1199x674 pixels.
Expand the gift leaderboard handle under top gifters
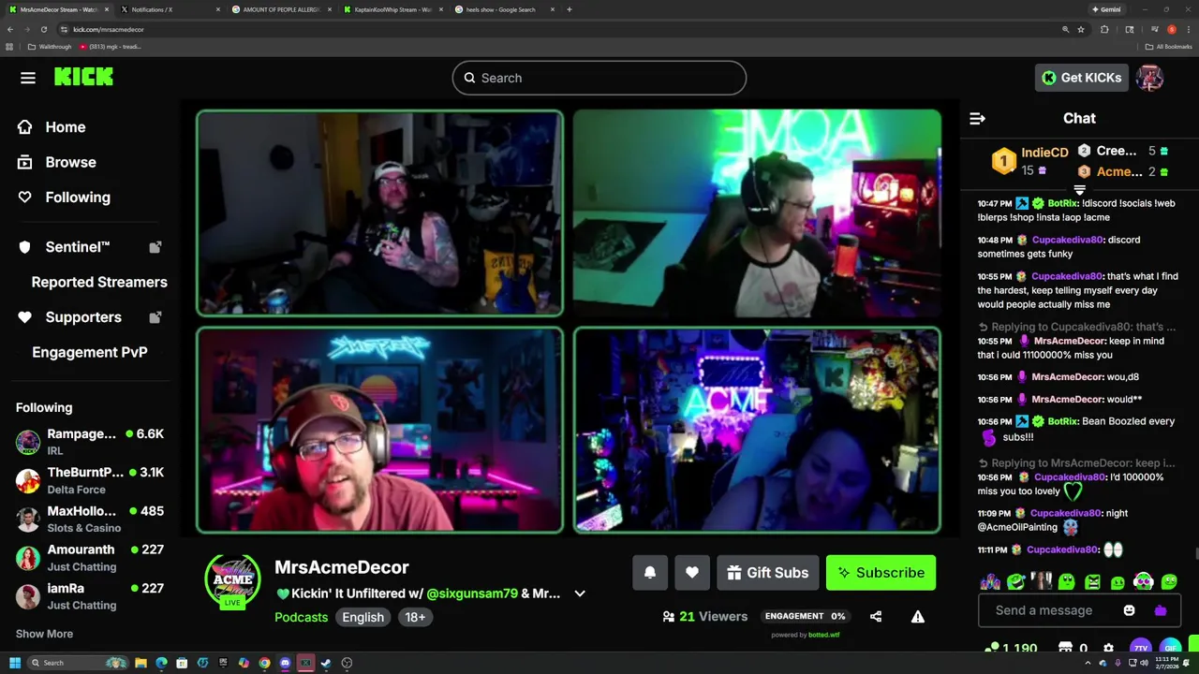tap(1079, 190)
